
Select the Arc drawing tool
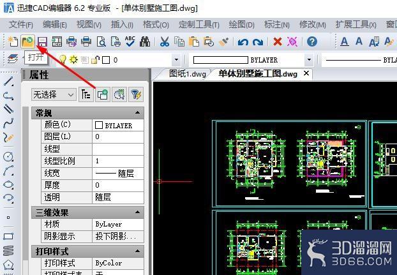(8, 170)
